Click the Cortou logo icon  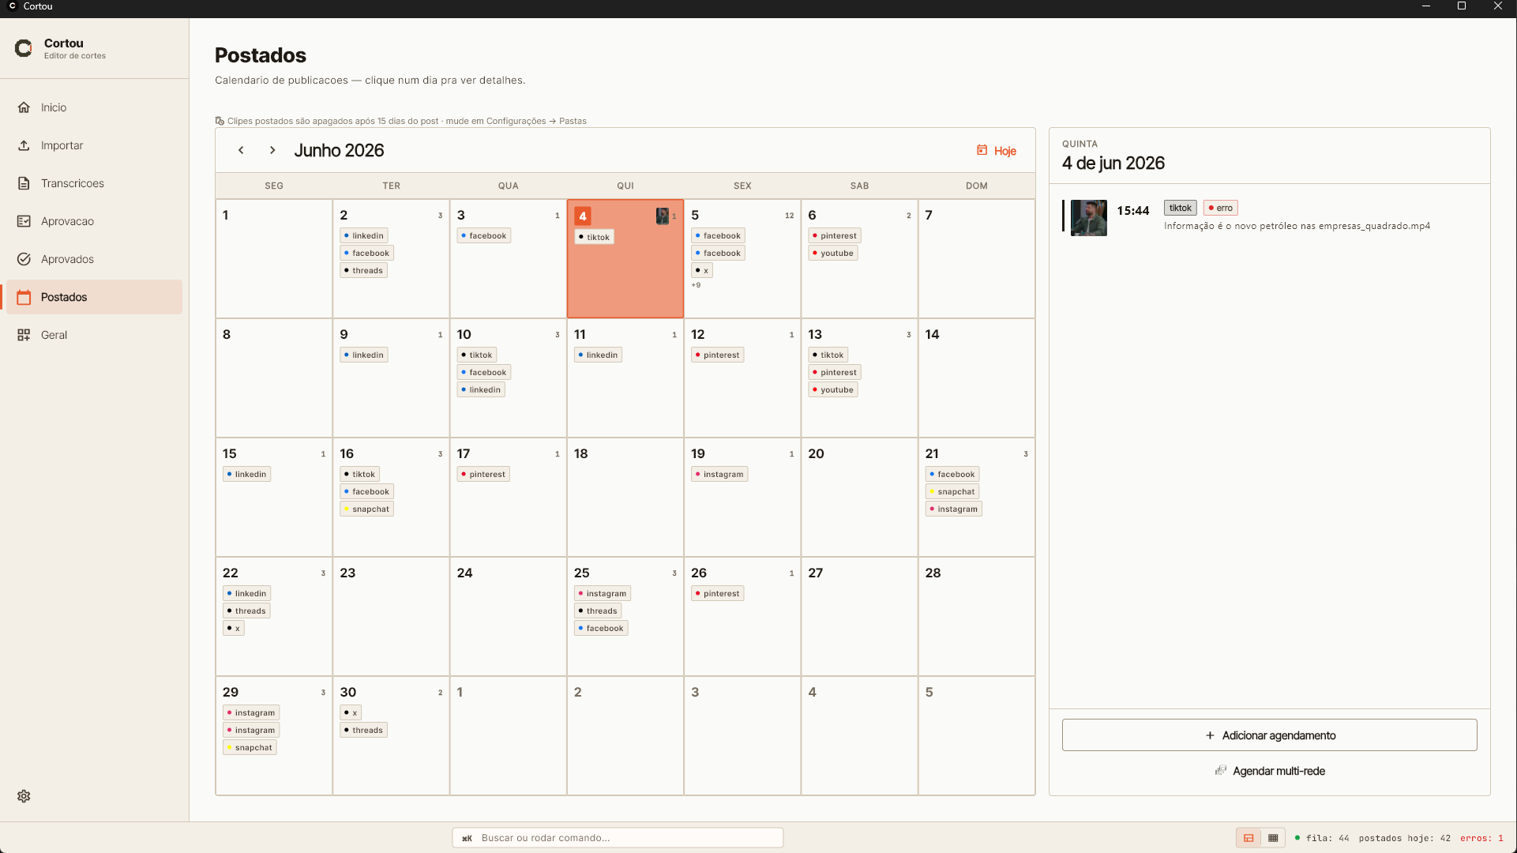point(24,49)
